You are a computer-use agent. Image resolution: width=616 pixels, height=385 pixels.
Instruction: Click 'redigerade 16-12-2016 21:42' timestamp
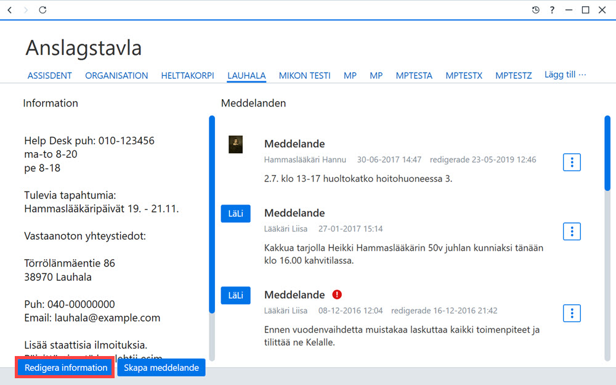coord(444,310)
